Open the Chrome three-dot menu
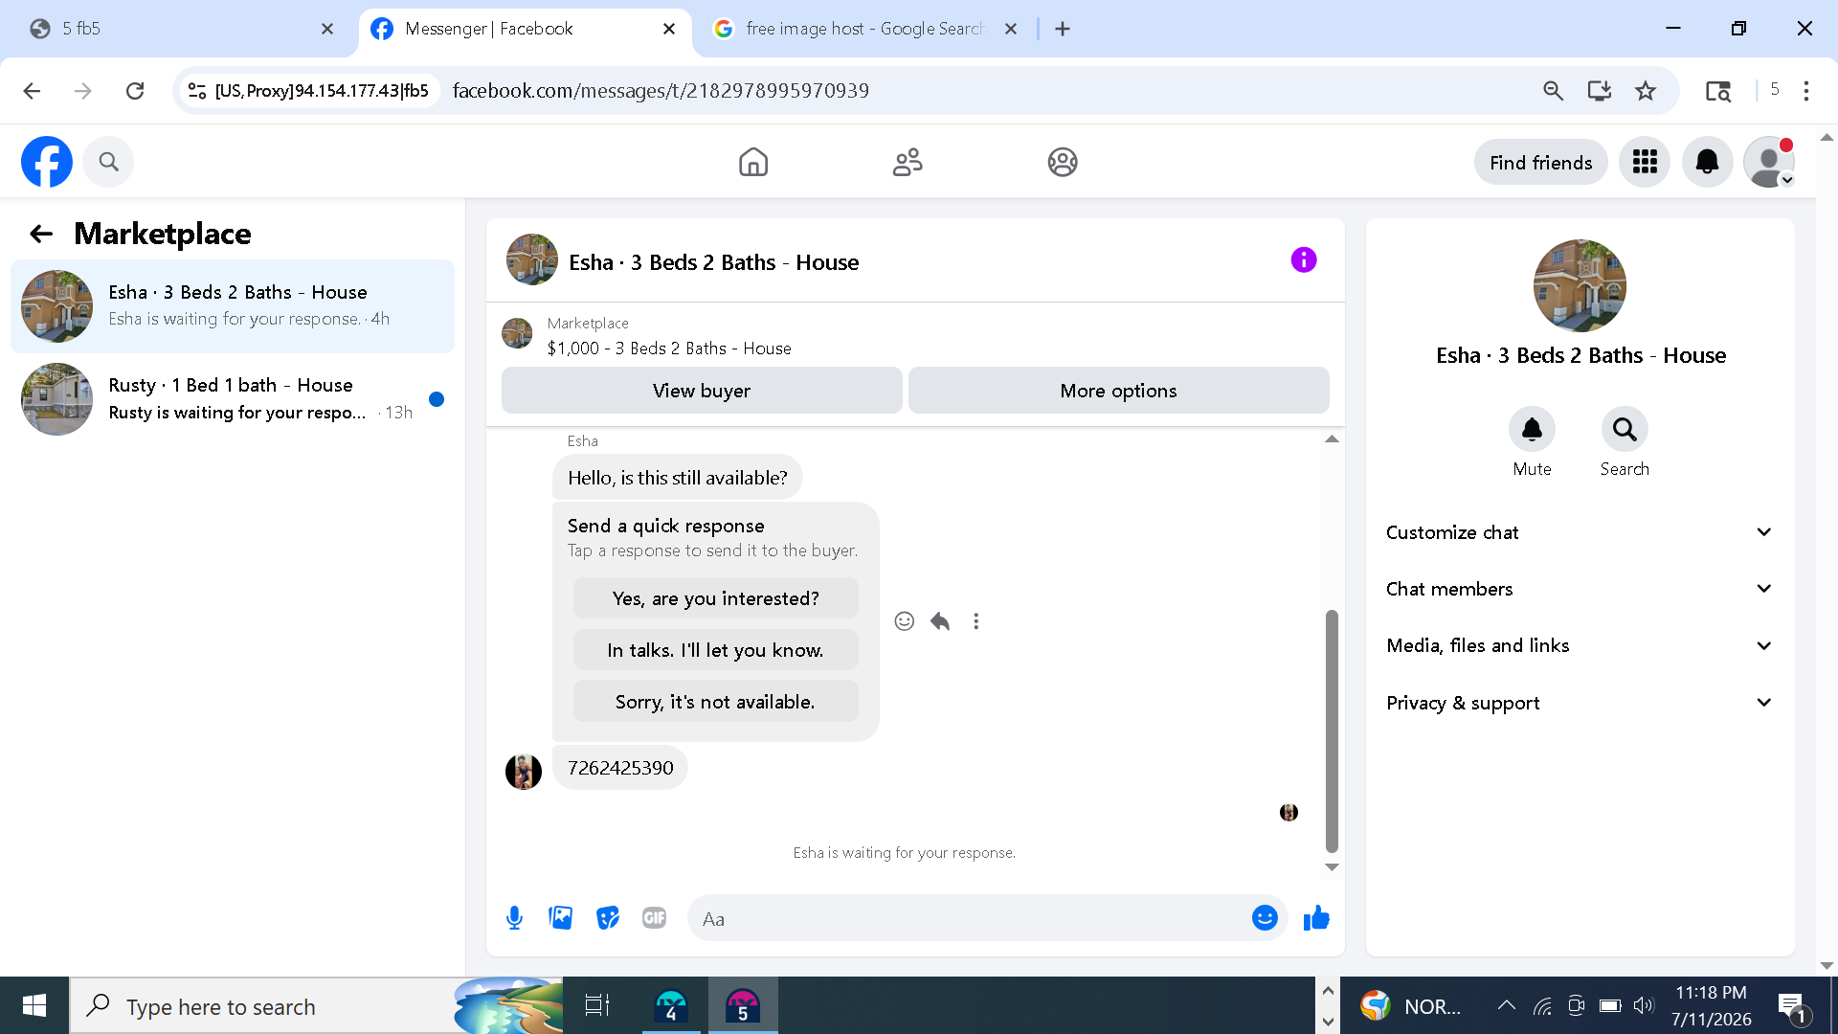 pos(1806,91)
